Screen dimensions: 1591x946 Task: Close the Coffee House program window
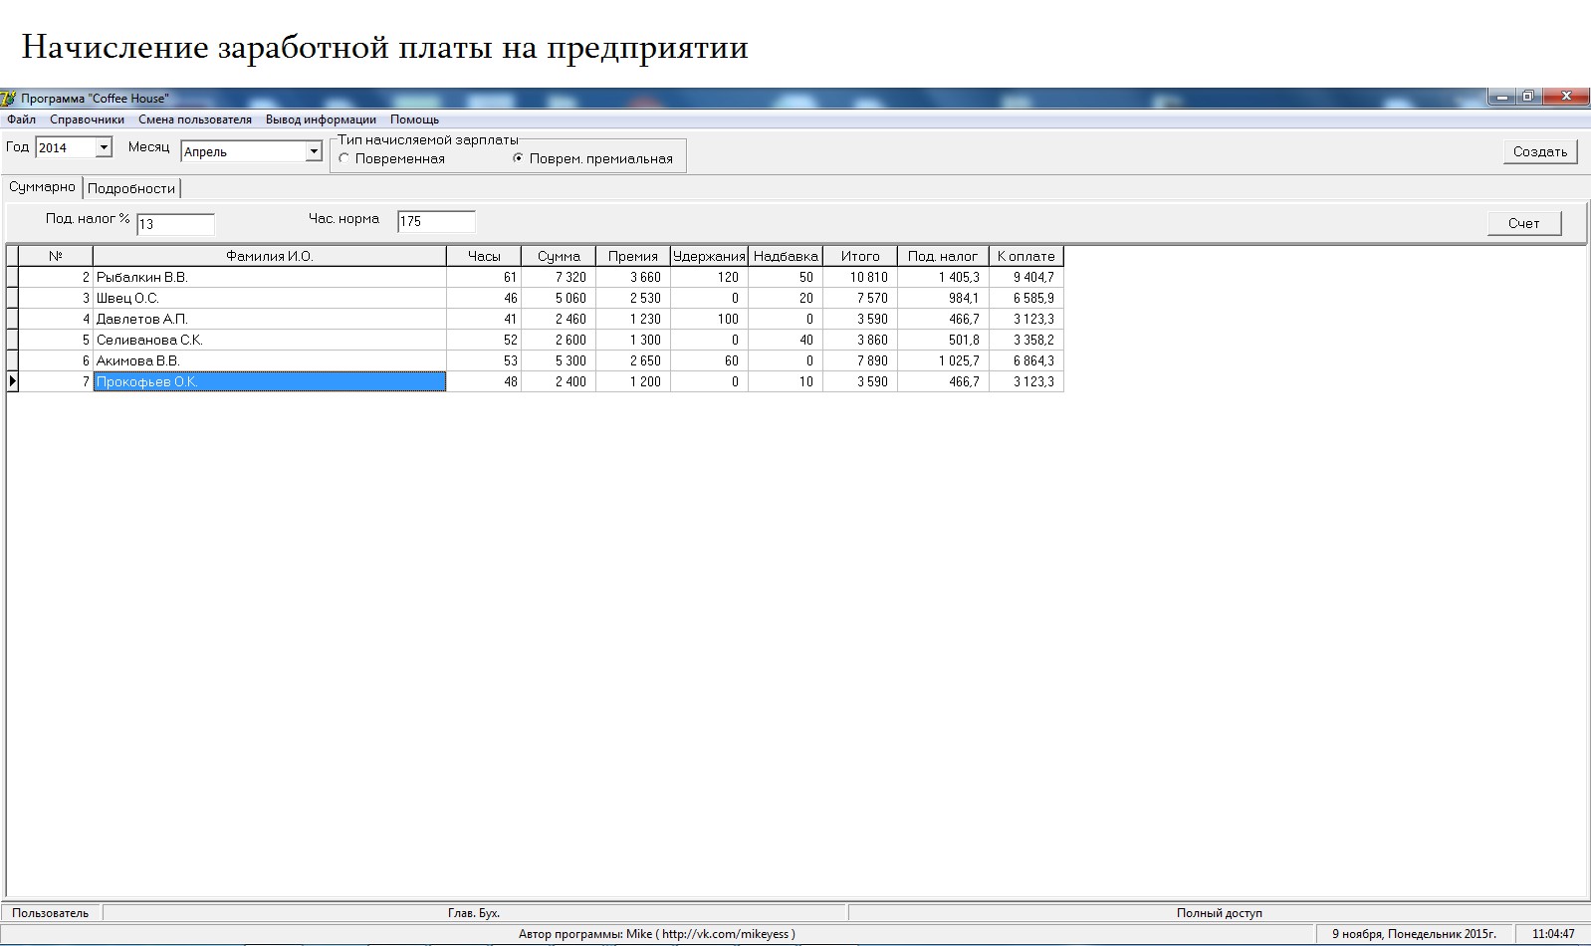tap(1566, 97)
